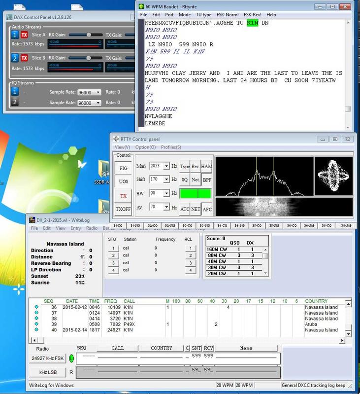Click the P1-CQ macro button
360x394 pixels.
(118, 226)
